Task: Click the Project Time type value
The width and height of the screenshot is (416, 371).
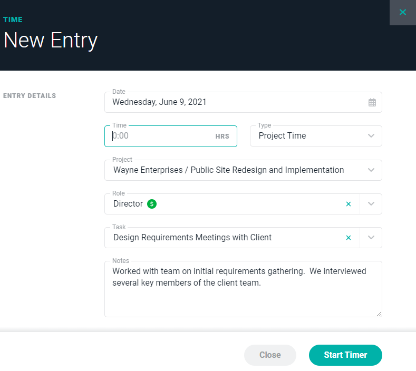Action: point(282,136)
